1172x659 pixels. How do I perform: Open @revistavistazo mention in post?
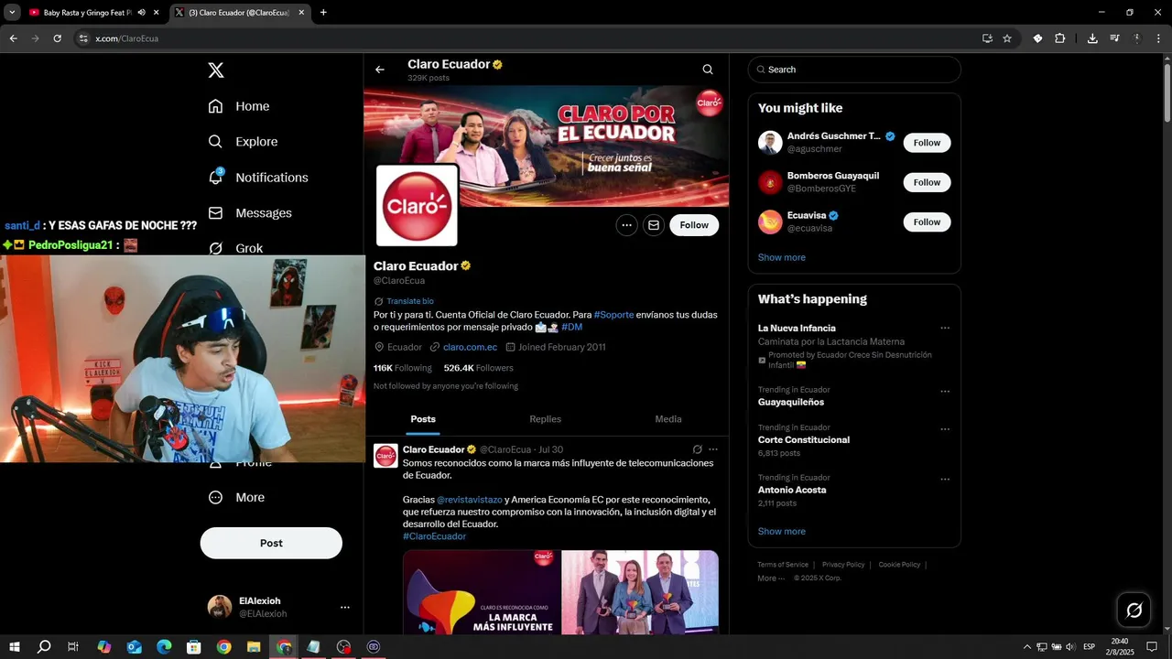470,500
